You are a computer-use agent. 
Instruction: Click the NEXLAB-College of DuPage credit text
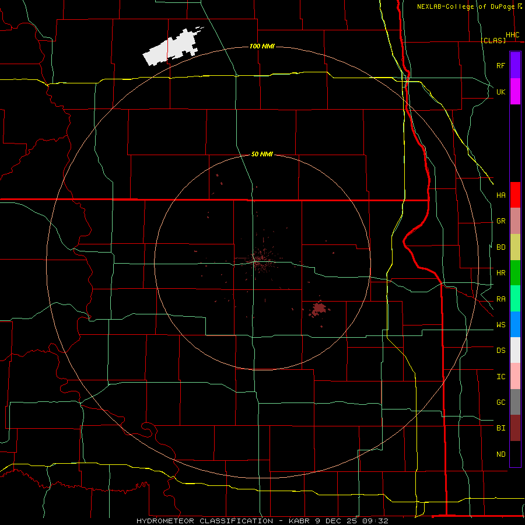coord(466,6)
